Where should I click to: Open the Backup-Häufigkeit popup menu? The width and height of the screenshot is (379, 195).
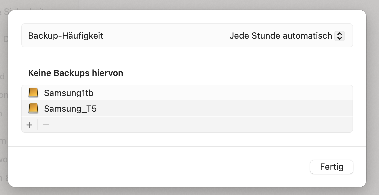pos(287,36)
